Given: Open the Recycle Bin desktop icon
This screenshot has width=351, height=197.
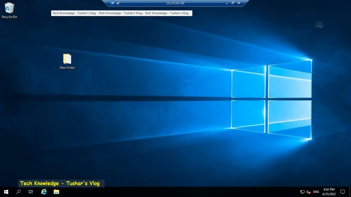Looking at the screenshot, I should pyautogui.click(x=9, y=10).
